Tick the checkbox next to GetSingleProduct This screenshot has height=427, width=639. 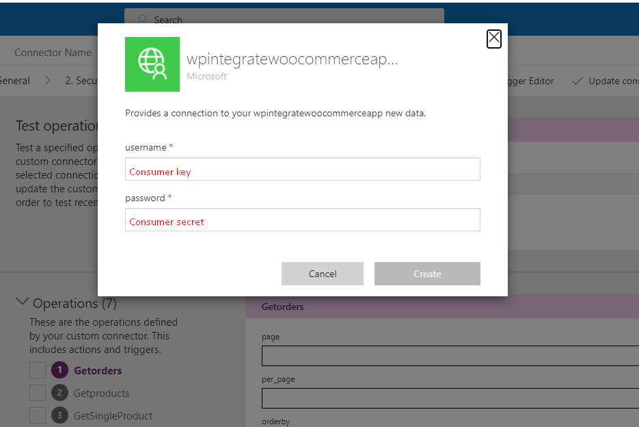pyautogui.click(x=38, y=415)
